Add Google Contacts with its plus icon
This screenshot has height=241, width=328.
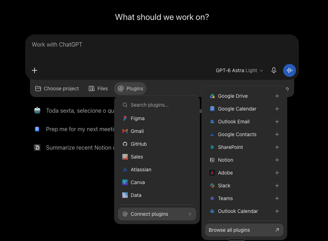pos(277,134)
